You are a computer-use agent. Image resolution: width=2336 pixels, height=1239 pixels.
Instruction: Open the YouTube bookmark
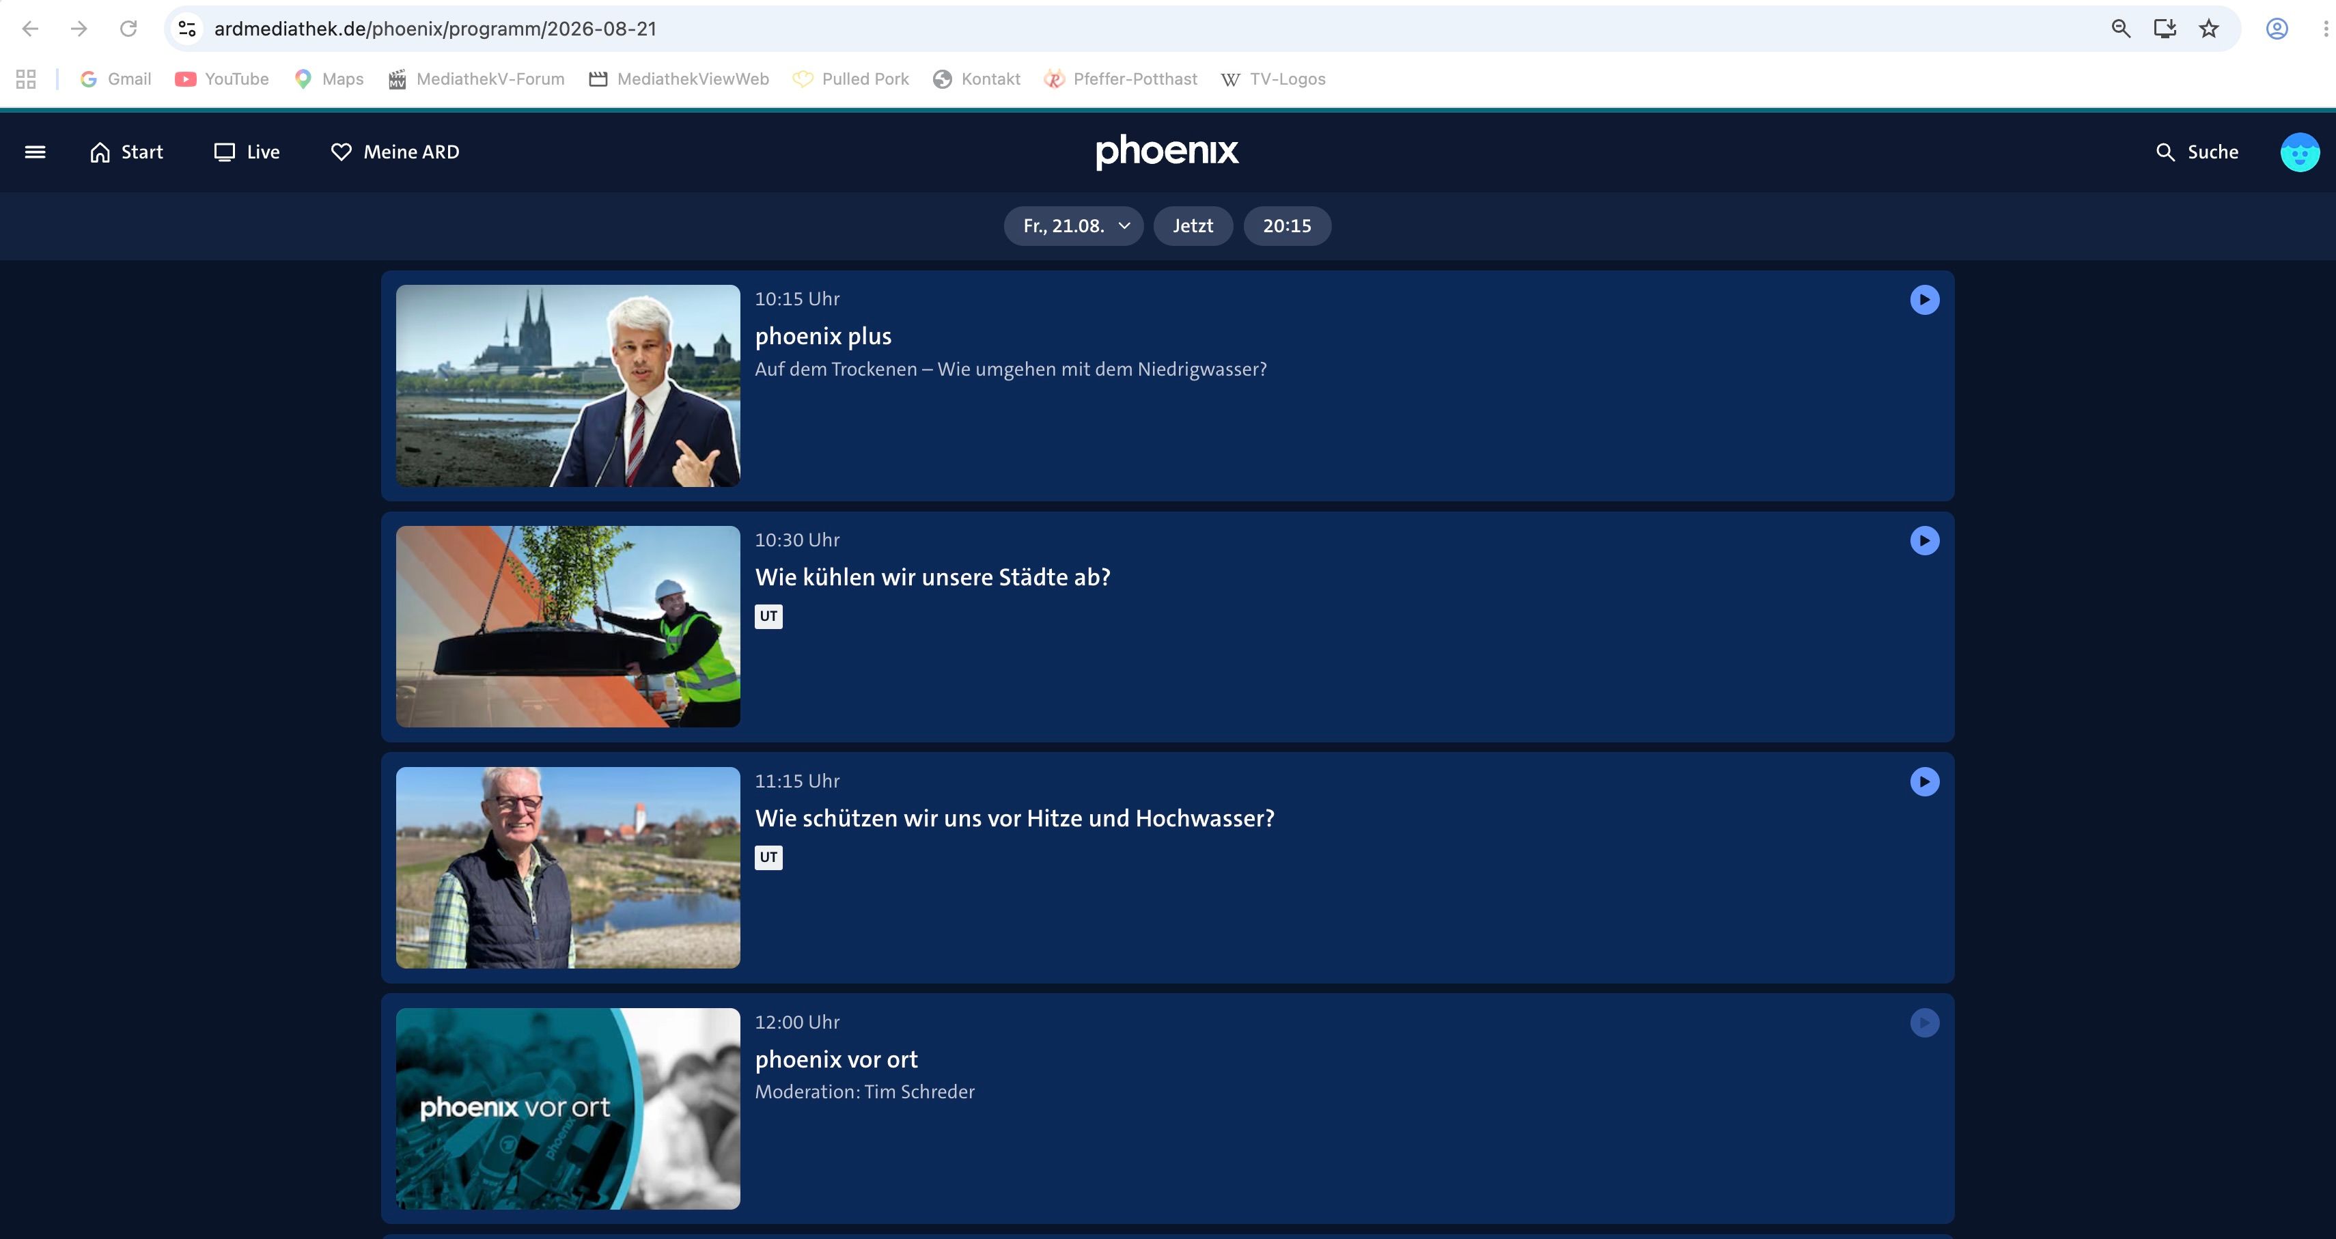click(222, 79)
